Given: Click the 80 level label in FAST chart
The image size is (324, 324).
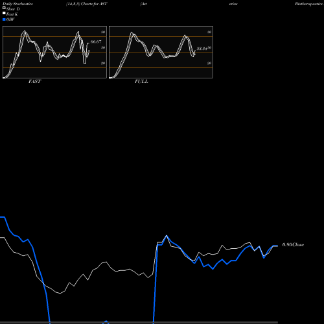Looking at the screenshot, I should [103, 32].
